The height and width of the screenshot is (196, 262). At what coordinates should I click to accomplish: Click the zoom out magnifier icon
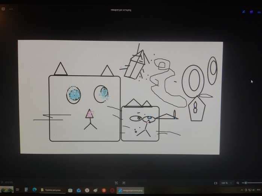tap(238, 183)
